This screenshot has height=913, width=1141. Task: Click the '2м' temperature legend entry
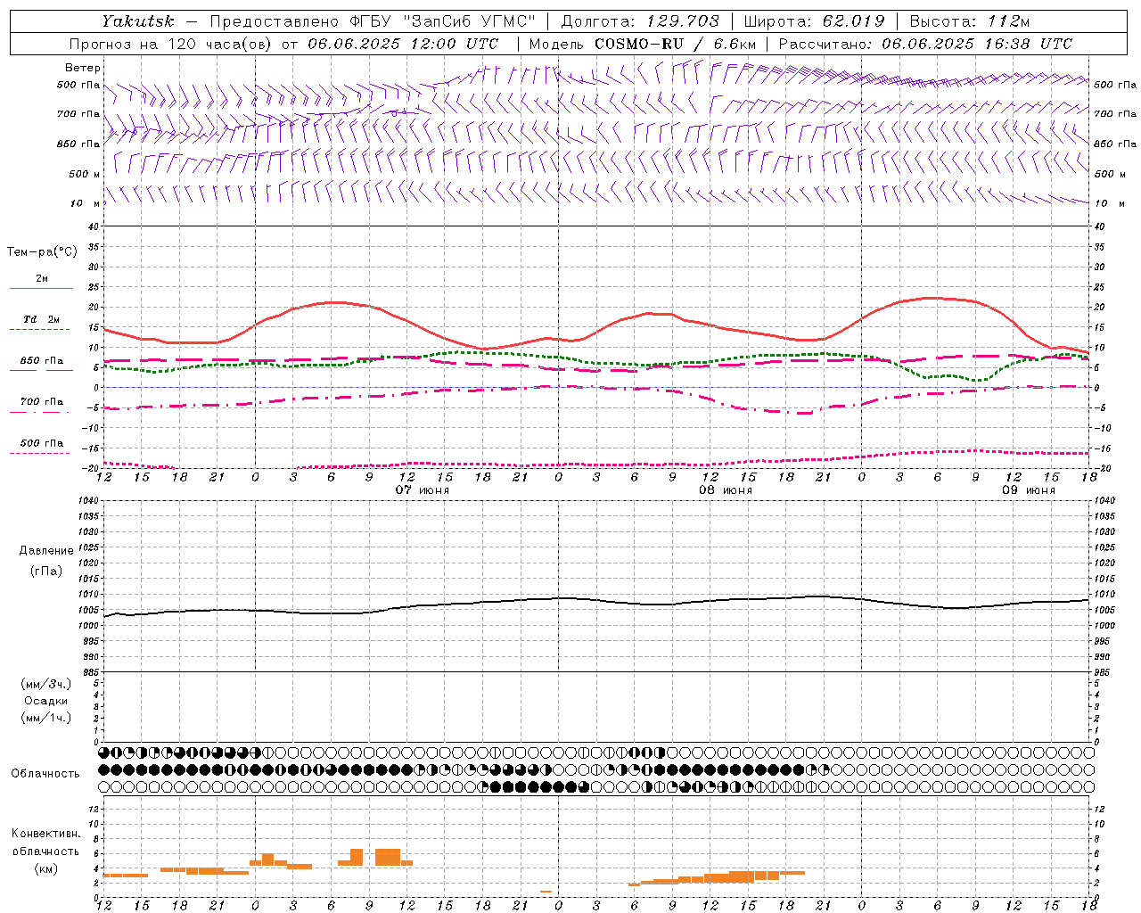click(x=42, y=279)
